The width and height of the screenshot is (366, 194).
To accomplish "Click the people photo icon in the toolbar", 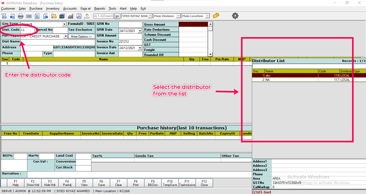I will point(62,16).
